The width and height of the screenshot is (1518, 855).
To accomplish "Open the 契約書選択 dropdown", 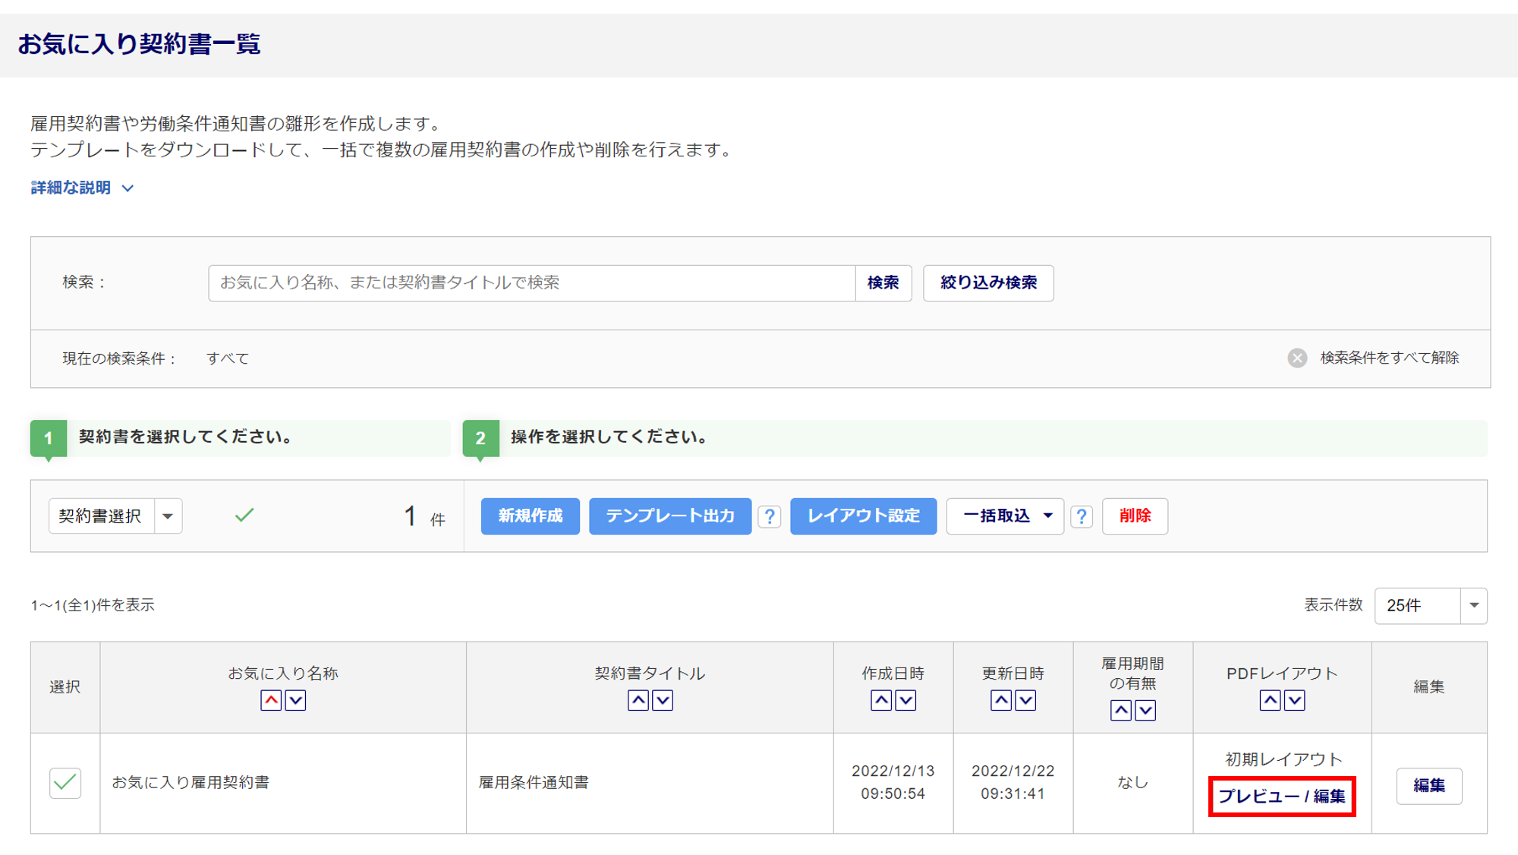I will [168, 516].
